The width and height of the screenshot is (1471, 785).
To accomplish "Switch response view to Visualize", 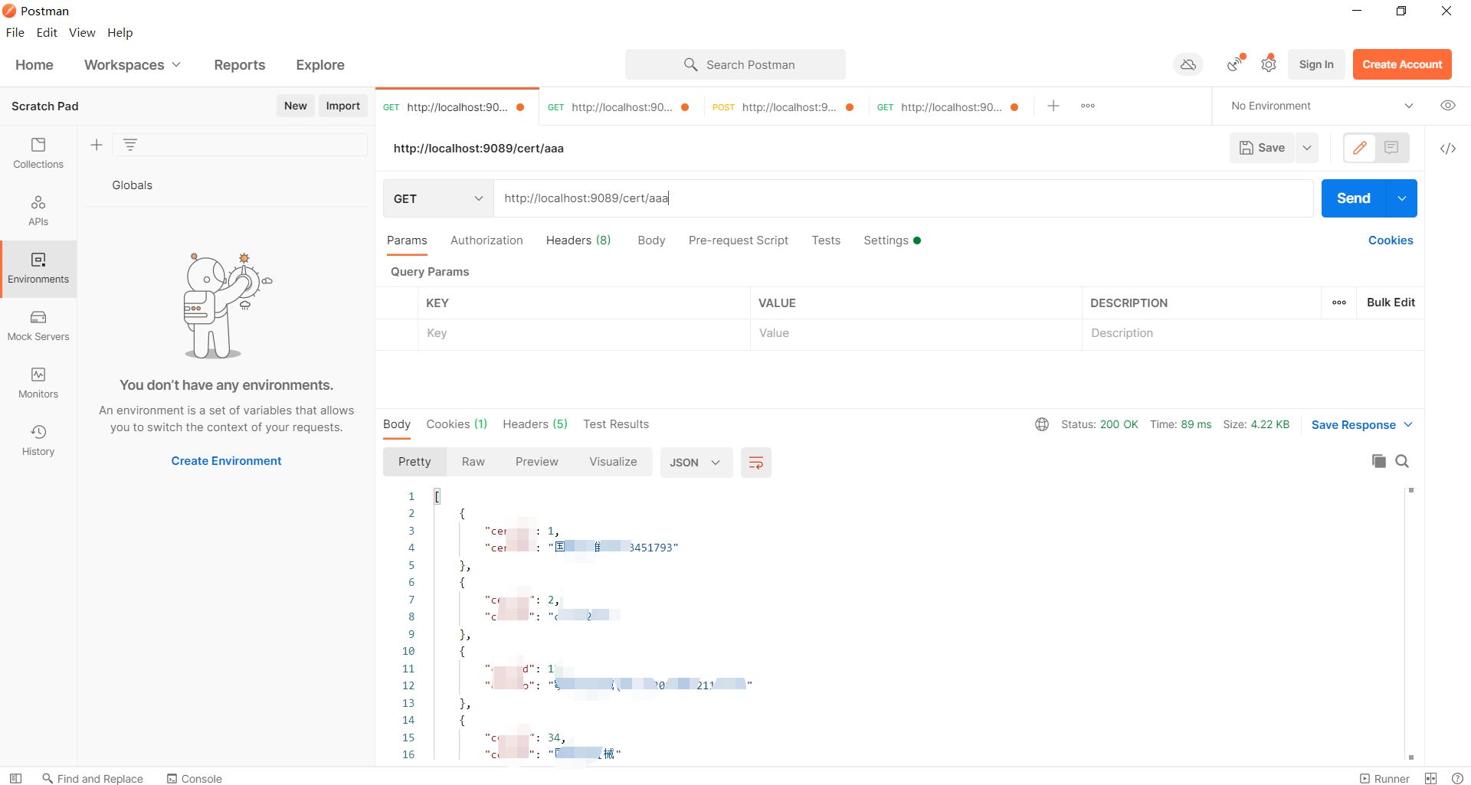I will coord(613,462).
